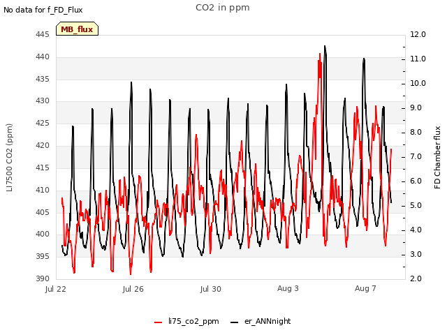Click the 425 left axis value
This screenshot has width=447, height=335.
(43, 124)
